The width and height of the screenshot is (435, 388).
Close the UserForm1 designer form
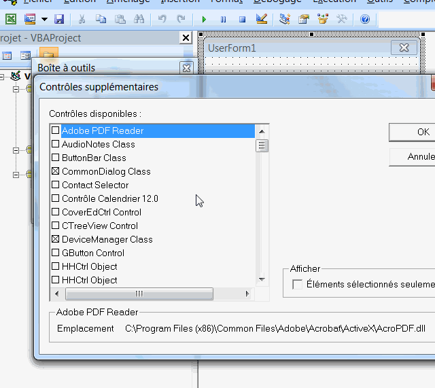pos(404,48)
